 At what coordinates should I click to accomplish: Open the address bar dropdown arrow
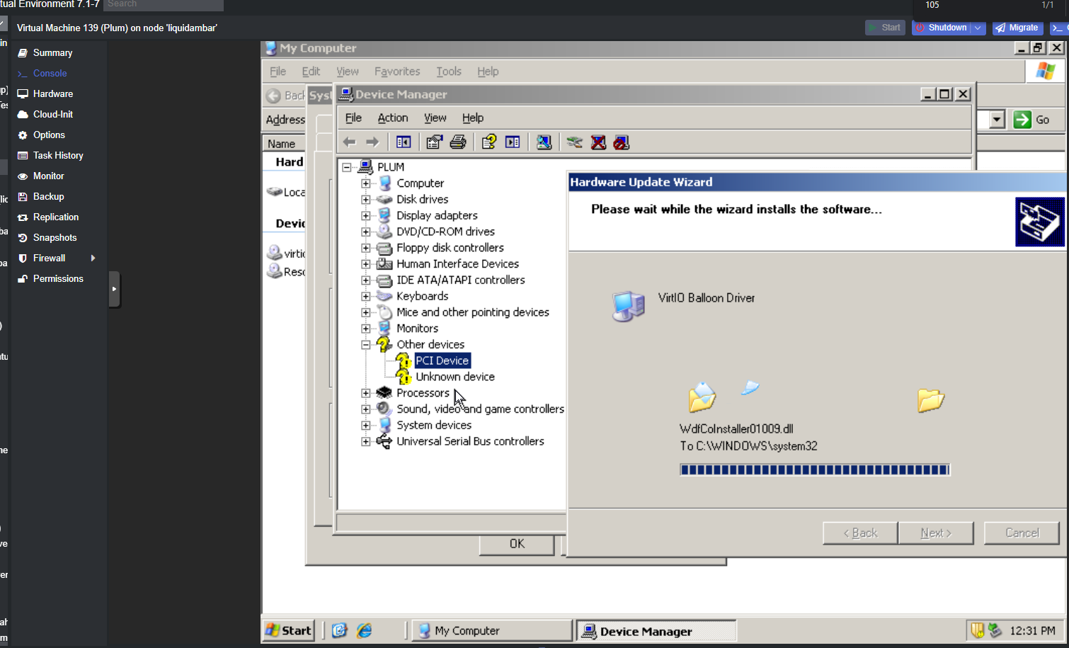click(x=997, y=120)
